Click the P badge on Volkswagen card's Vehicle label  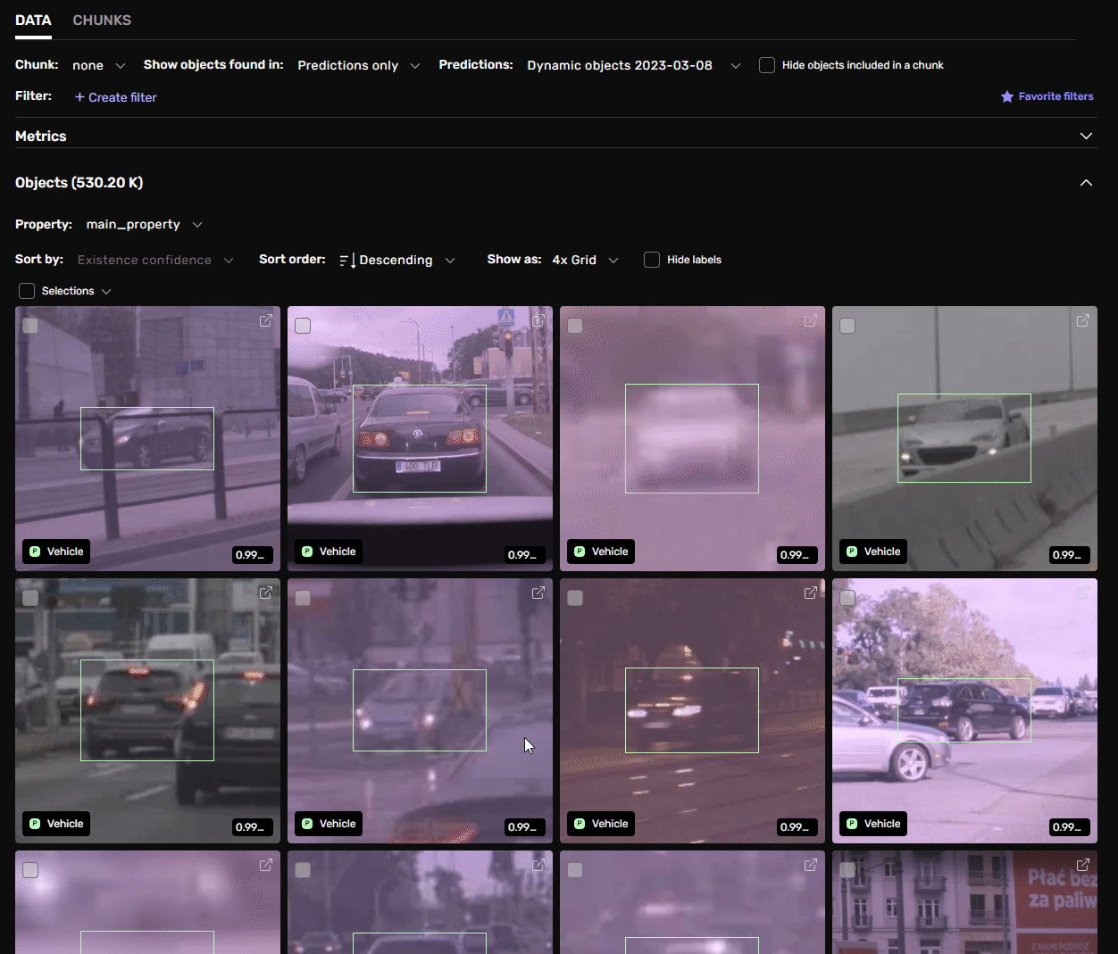click(x=307, y=552)
